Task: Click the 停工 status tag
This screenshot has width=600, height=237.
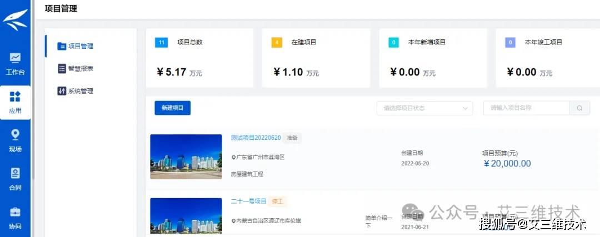Action: (x=277, y=201)
